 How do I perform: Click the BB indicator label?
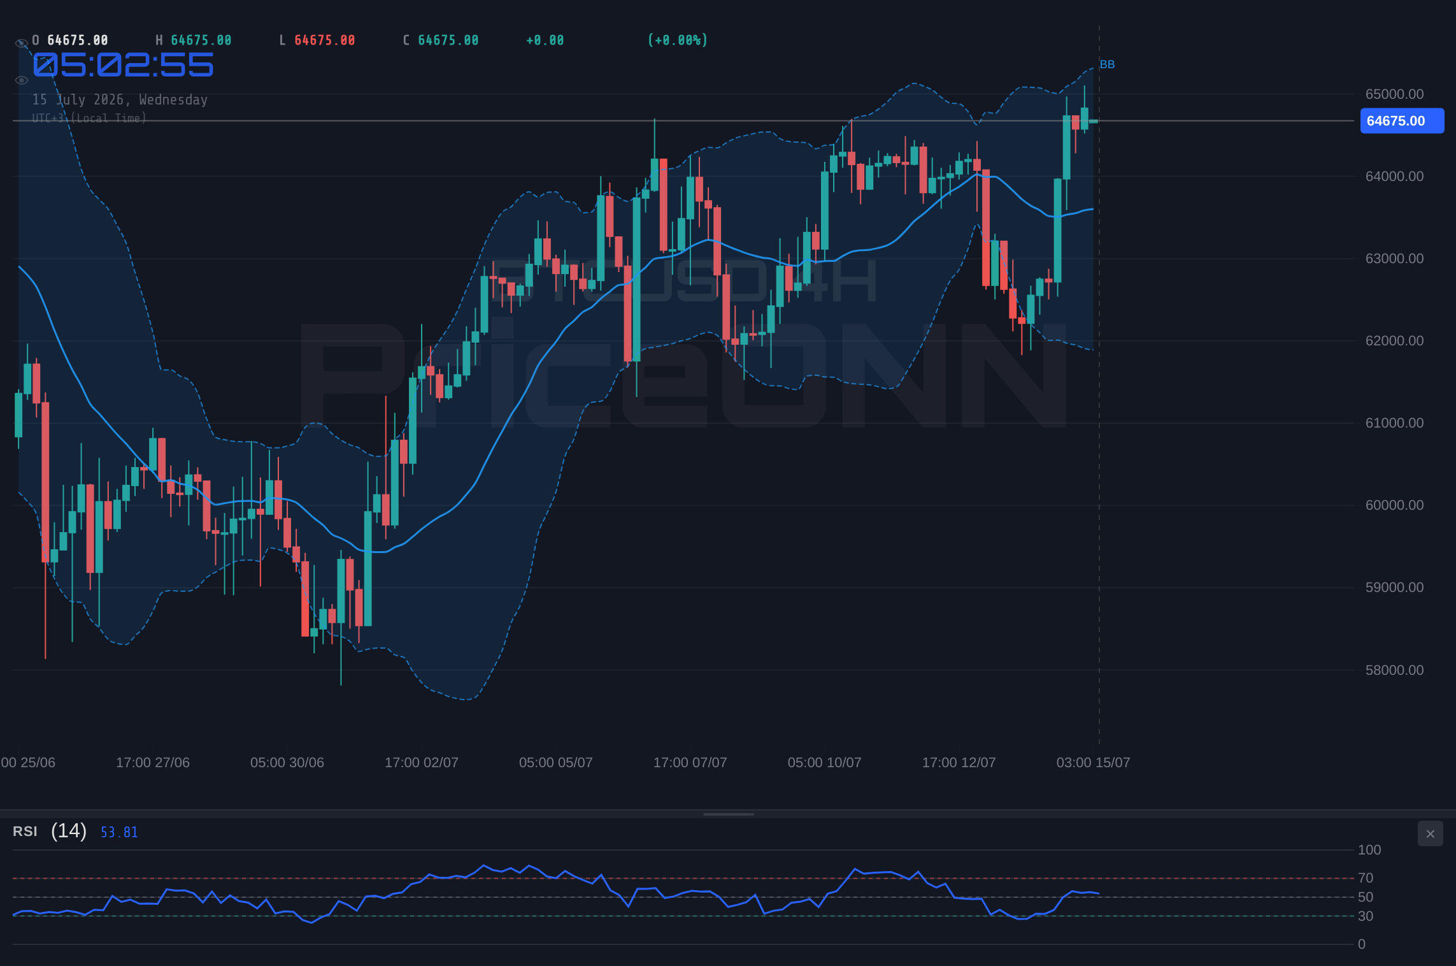click(x=1107, y=64)
